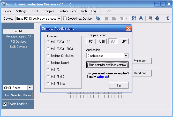Open the Install menu
Image resolution: width=173 pixels, height=117 pixels.
click(34, 11)
